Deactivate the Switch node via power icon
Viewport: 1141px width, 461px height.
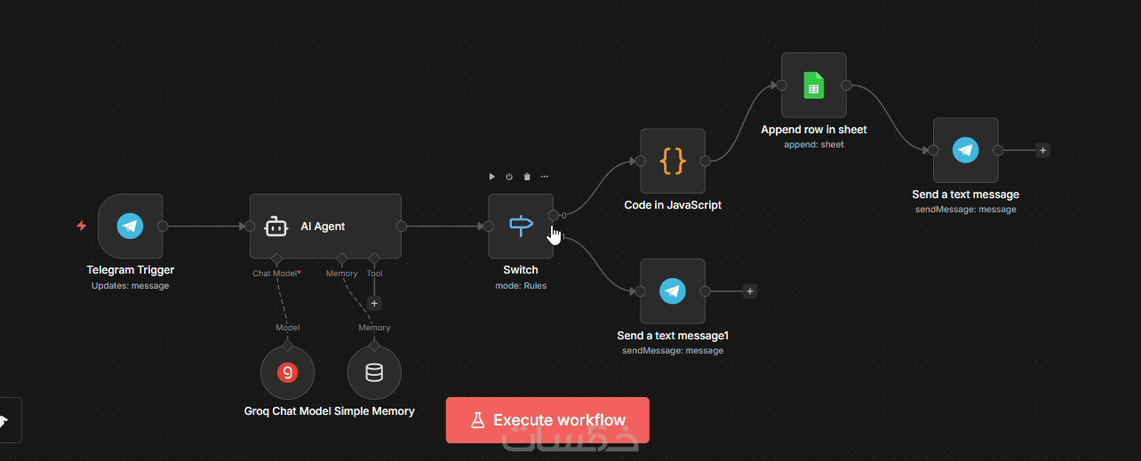click(x=509, y=177)
